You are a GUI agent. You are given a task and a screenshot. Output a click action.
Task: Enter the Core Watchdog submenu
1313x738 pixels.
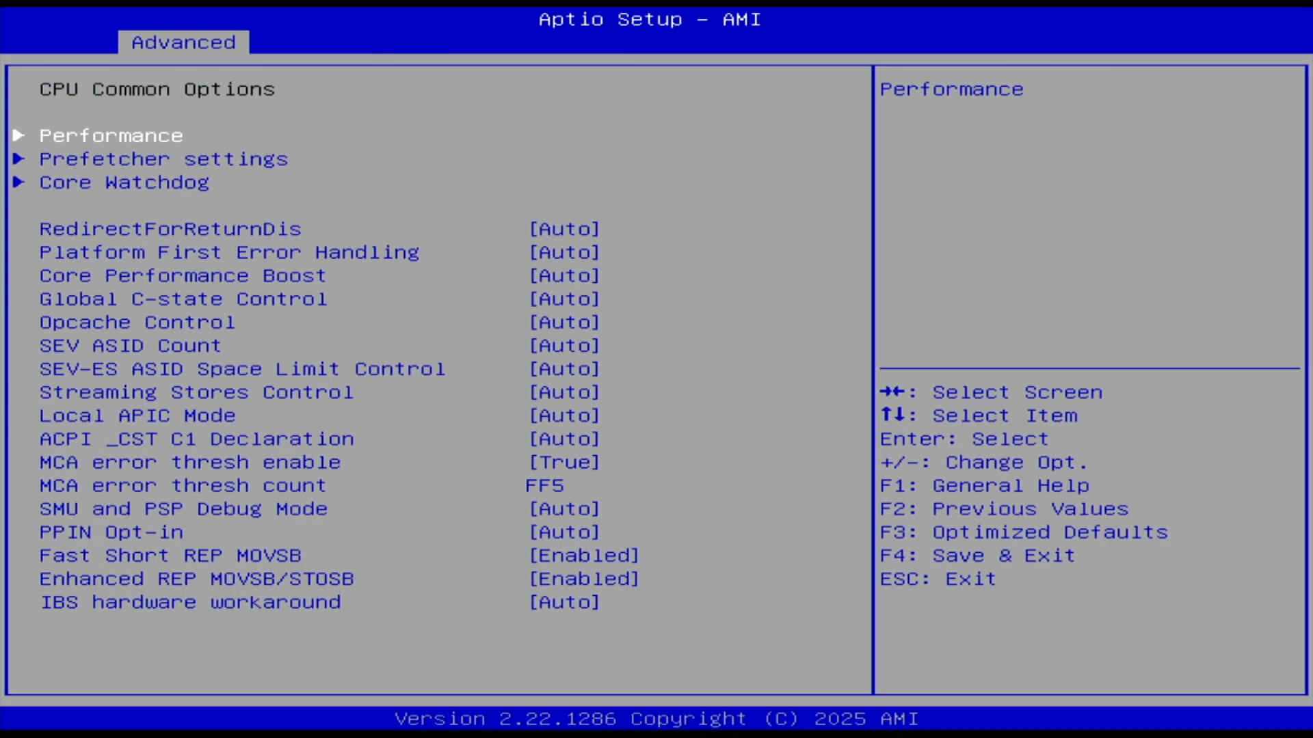124,182
